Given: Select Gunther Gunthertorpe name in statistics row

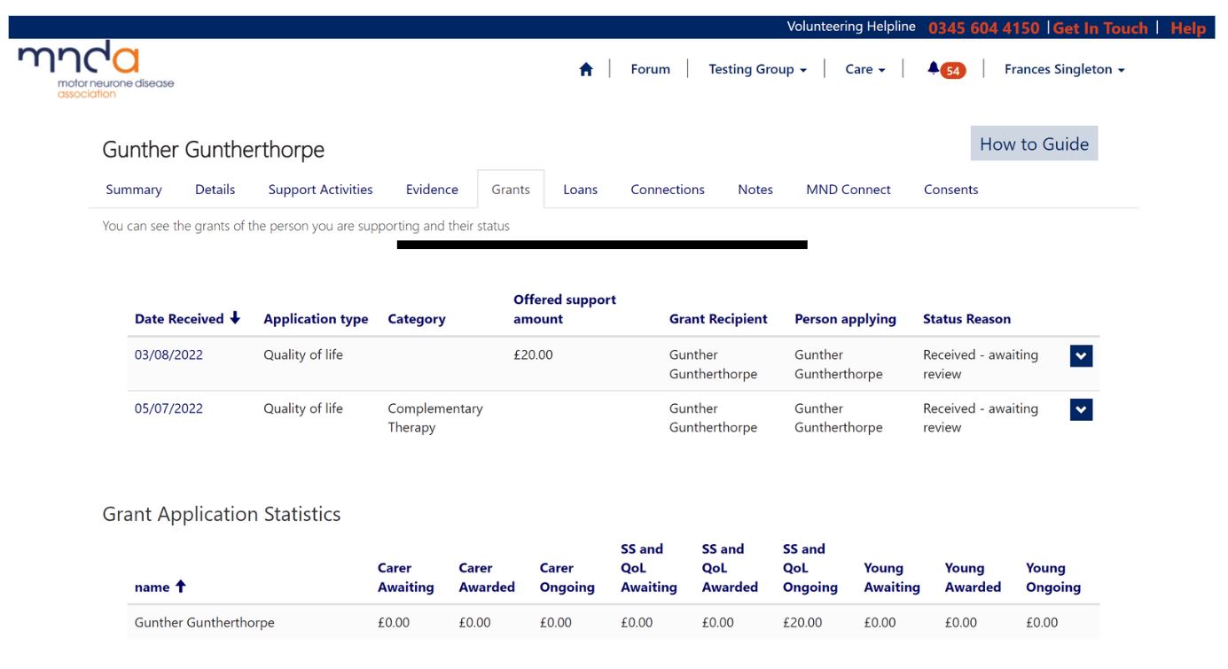Looking at the screenshot, I should click(205, 622).
